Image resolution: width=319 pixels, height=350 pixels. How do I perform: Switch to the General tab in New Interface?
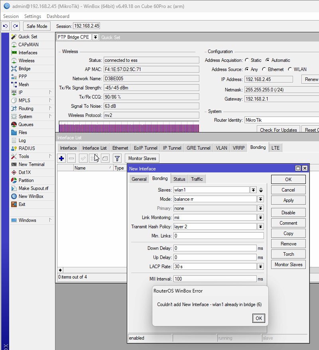(139, 179)
